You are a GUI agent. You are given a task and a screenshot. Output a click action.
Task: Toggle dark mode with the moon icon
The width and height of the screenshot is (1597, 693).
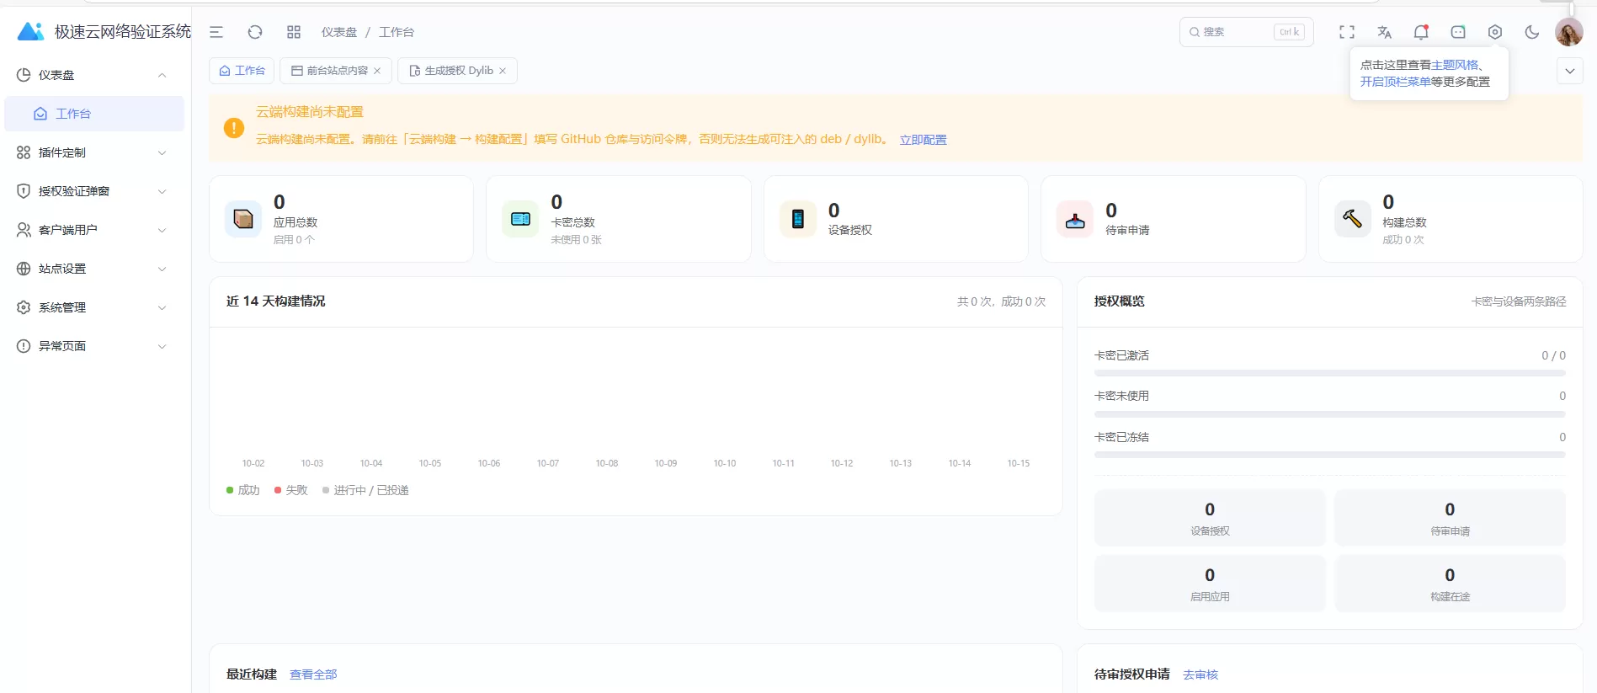pos(1532,32)
